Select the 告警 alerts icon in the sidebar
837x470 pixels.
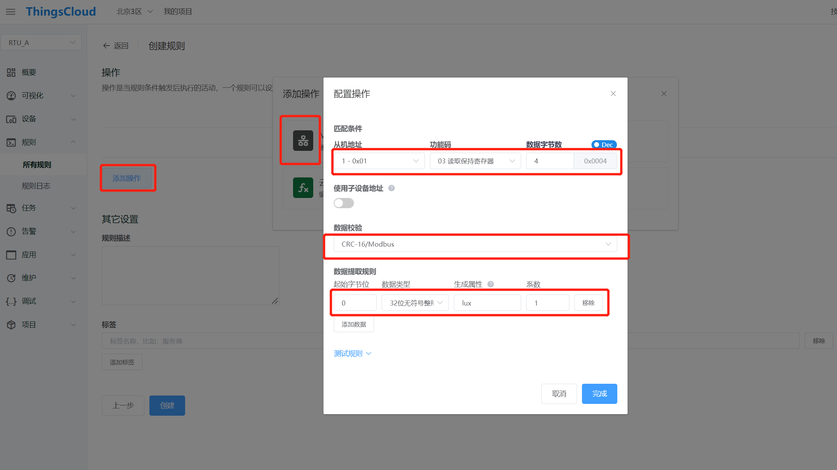[11, 231]
